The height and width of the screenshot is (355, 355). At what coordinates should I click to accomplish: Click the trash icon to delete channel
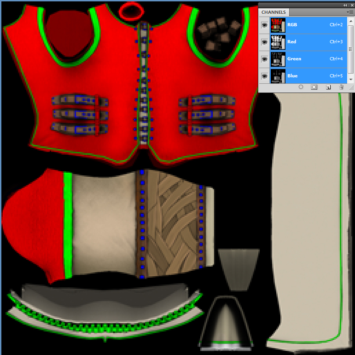(x=341, y=87)
